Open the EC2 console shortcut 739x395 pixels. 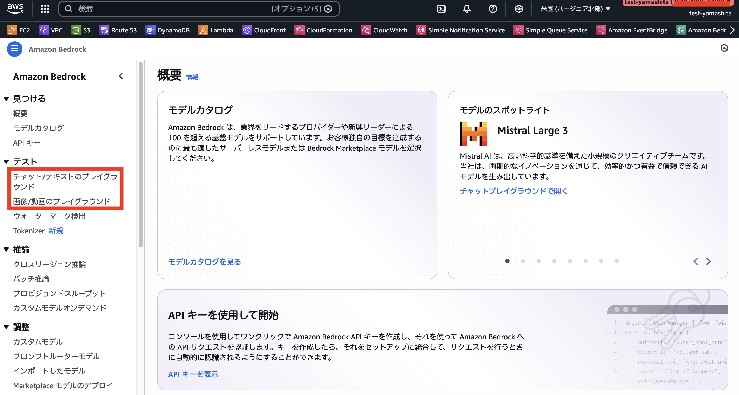tap(19, 30)
